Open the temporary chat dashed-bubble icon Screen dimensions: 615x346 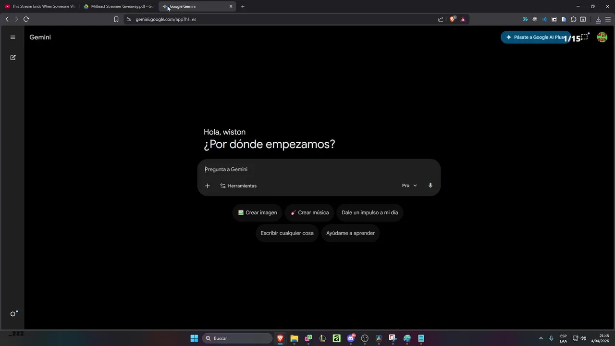pyautogui.click(x=585, y=37)
